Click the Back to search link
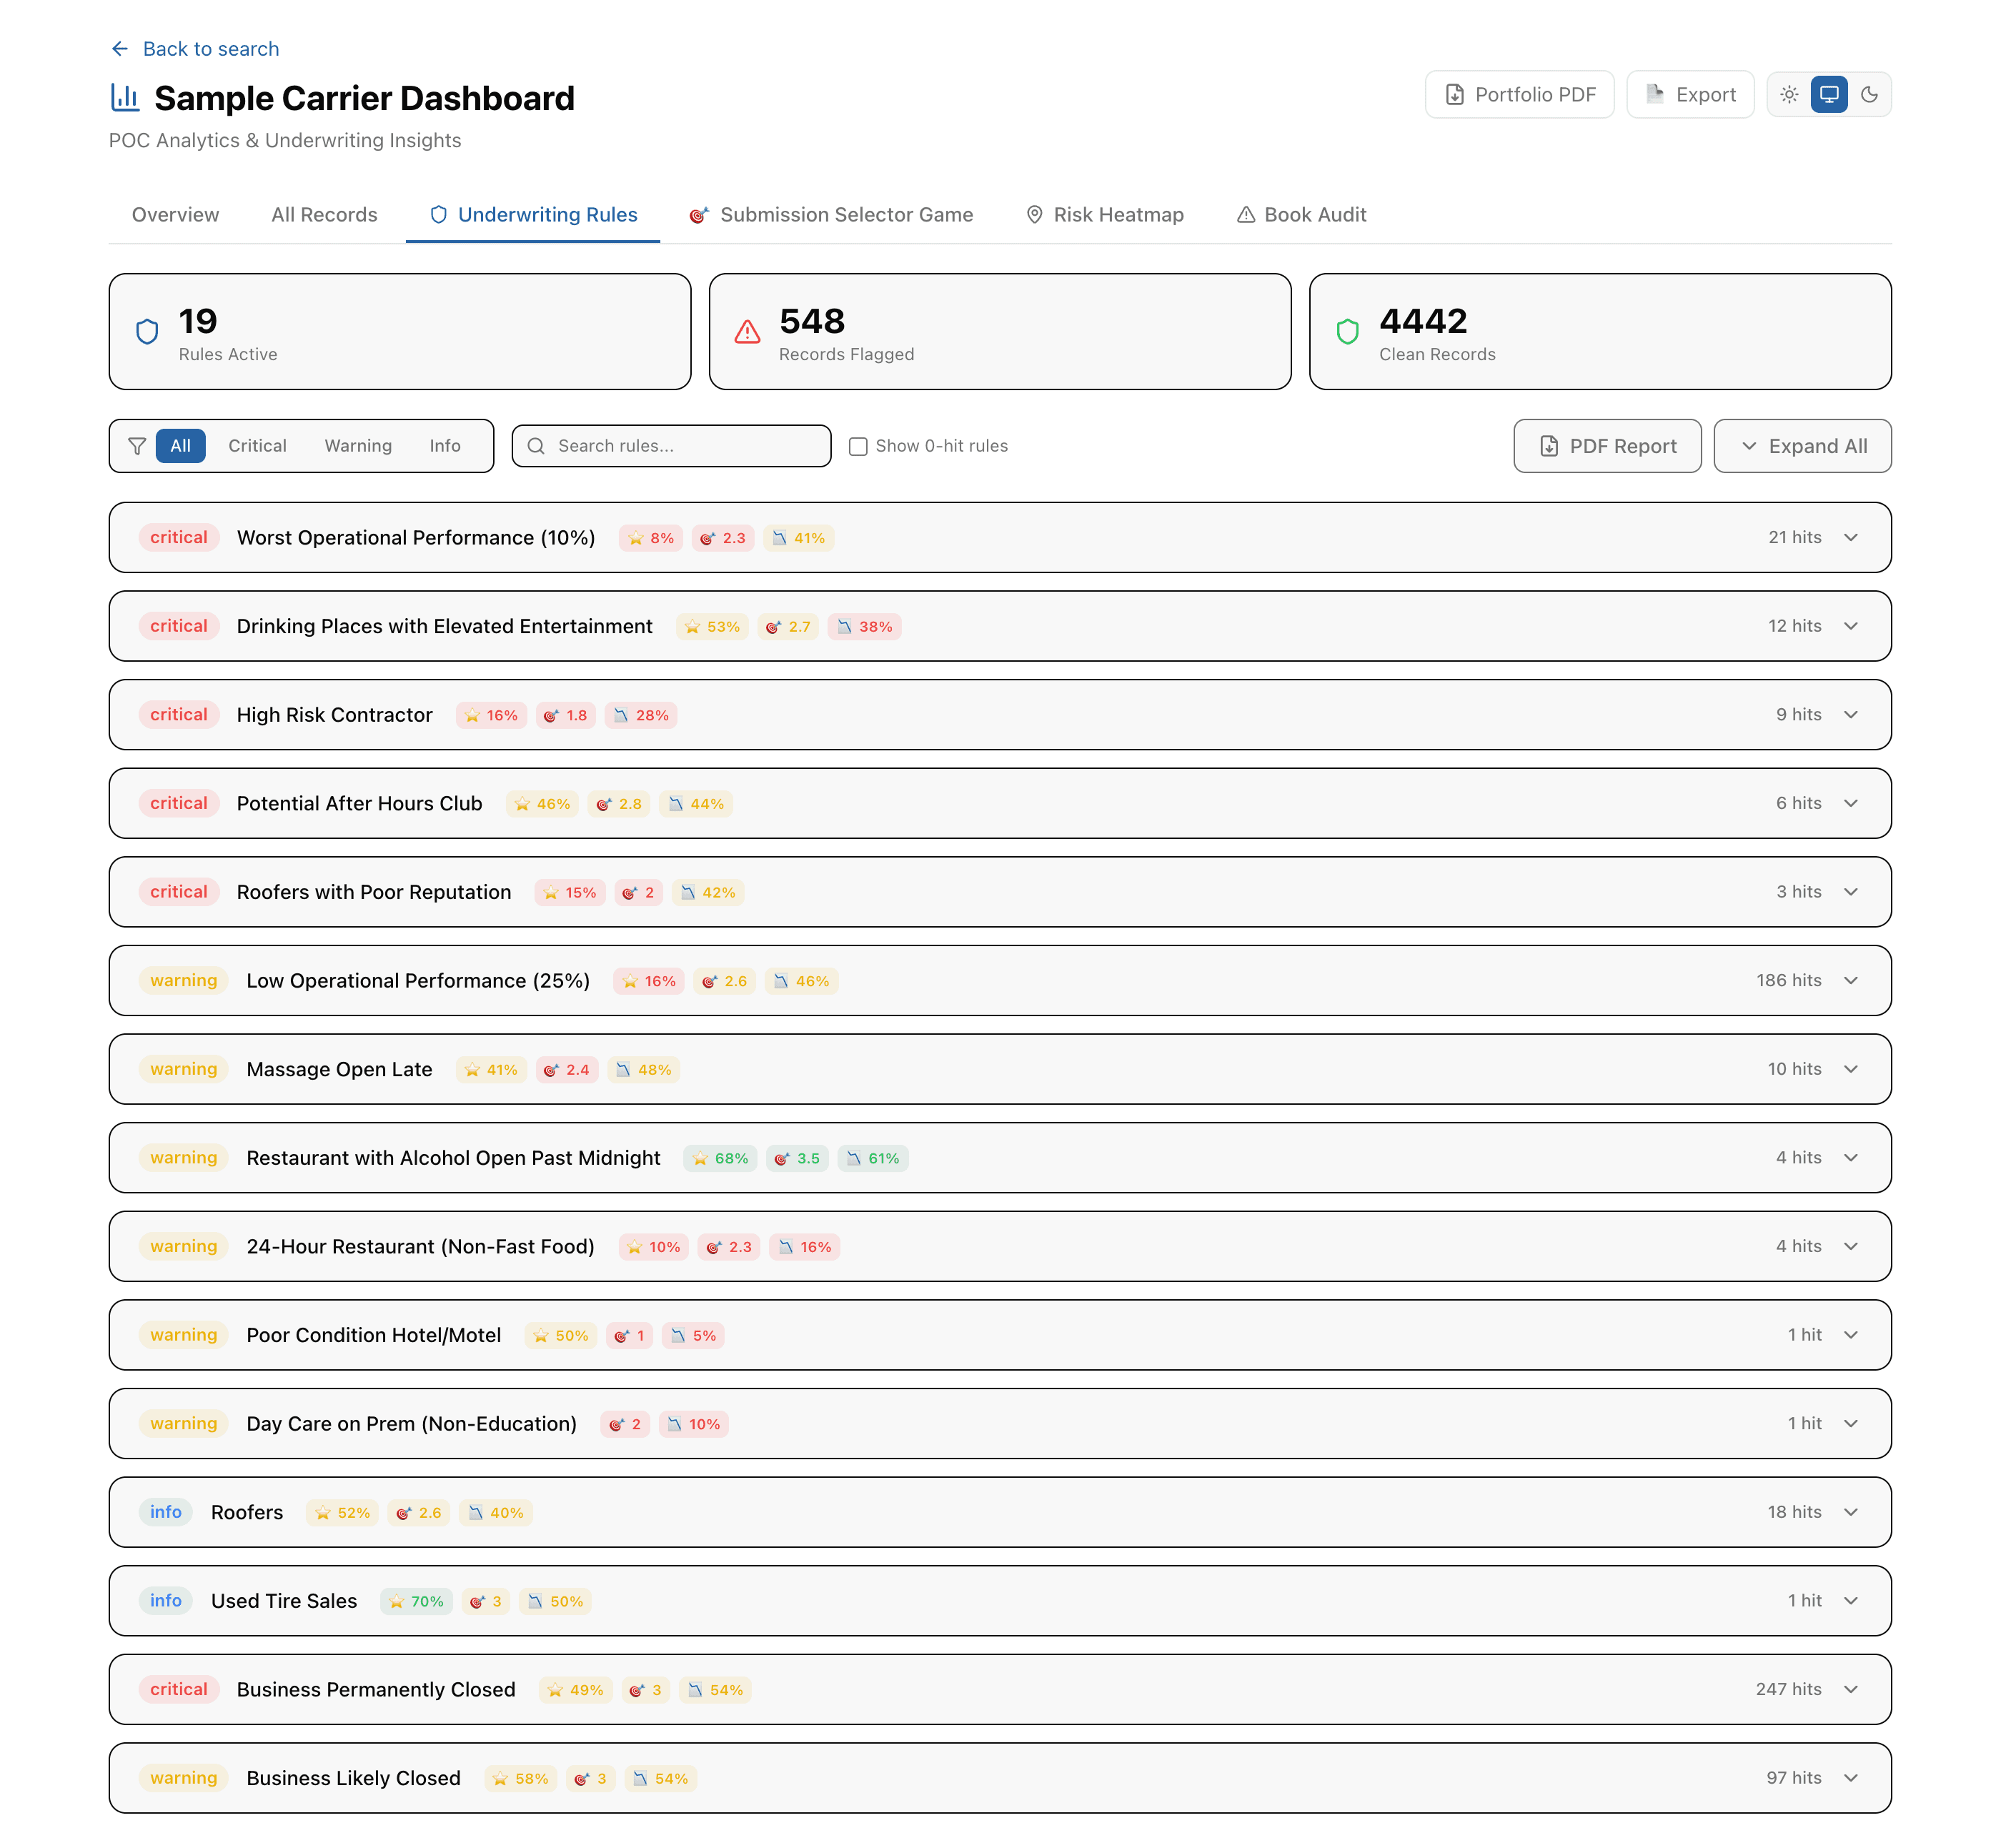The image size is (2001, 1848). pyautogui.click(x=195, y=49)
